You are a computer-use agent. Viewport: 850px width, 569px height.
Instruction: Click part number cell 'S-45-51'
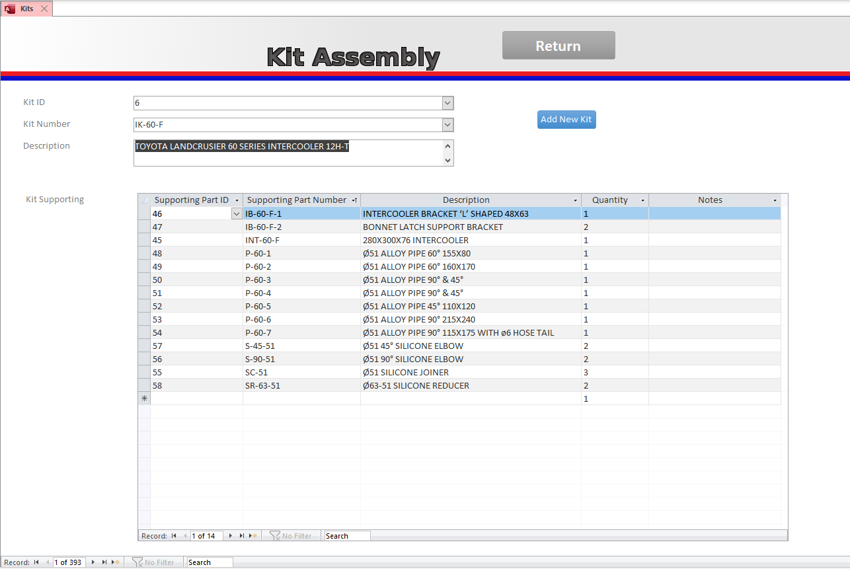[301, 346]
